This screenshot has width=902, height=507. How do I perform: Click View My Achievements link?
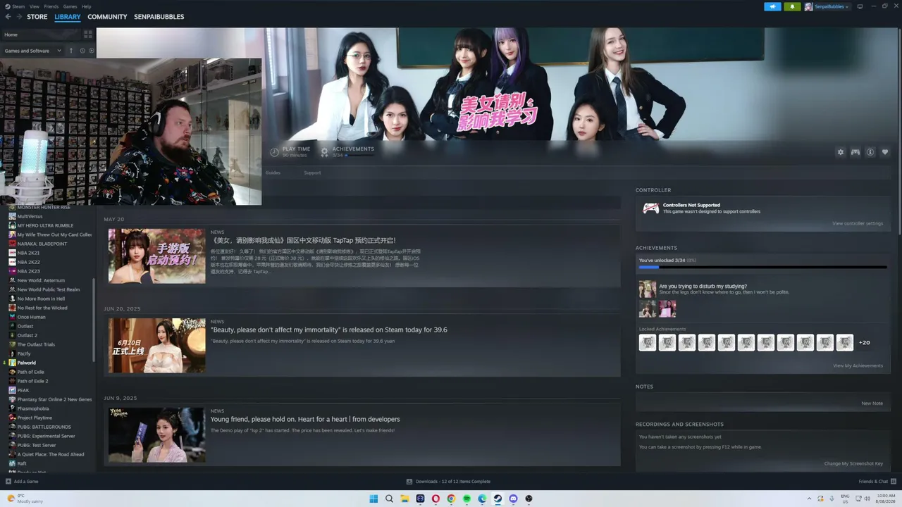(858, 365)
